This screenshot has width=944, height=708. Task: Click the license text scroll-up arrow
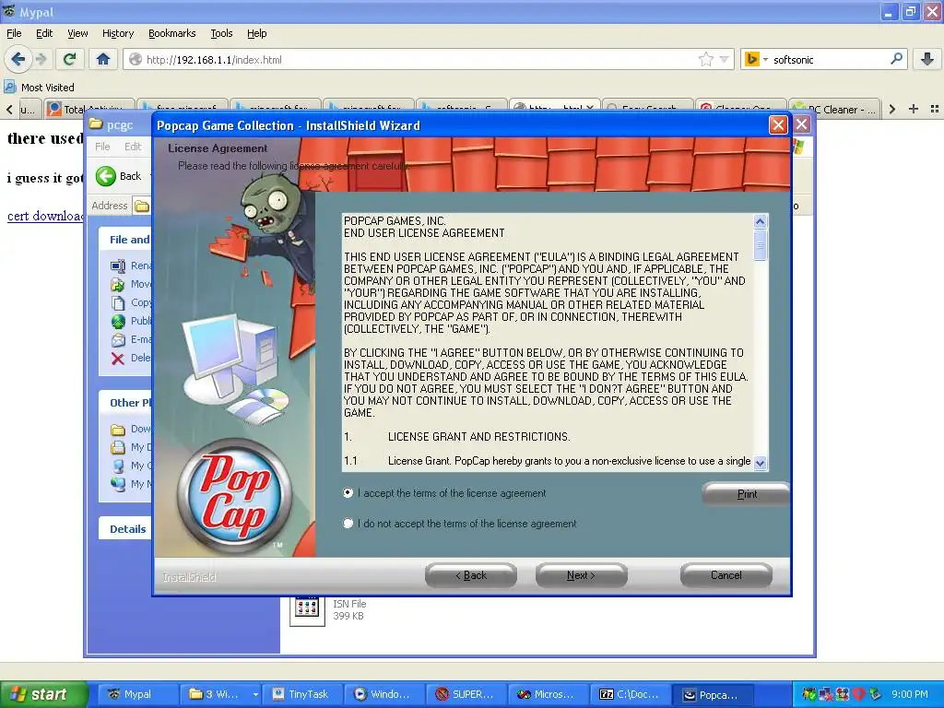[x=761, y=221]
